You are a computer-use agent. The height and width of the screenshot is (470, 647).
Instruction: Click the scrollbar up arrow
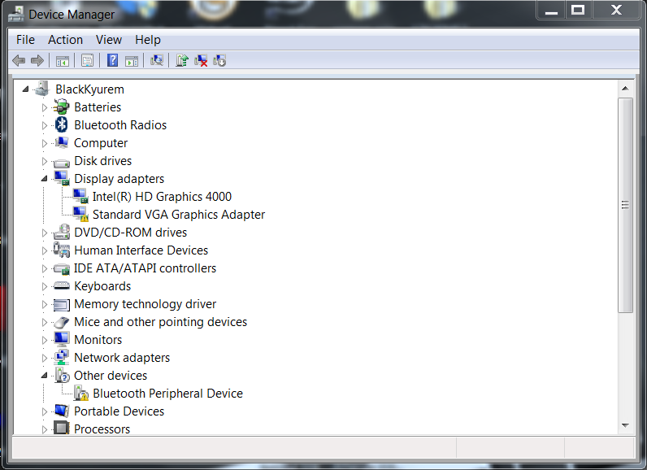(x=625, y=89)
